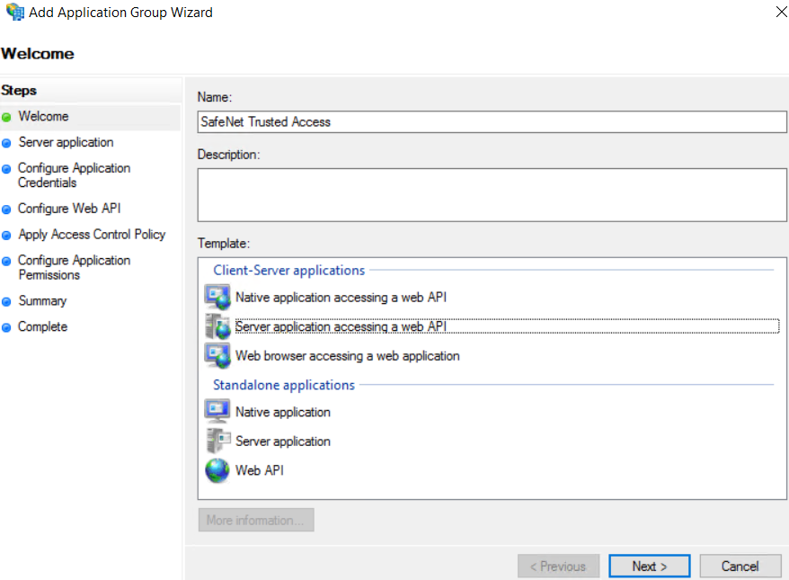
Task: Click the Client-Server applications group header
Action: [x=288, y=271]
